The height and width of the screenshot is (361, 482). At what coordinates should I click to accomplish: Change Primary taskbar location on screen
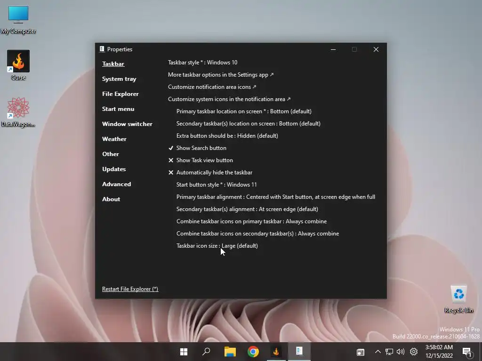(x=244, y=111)
